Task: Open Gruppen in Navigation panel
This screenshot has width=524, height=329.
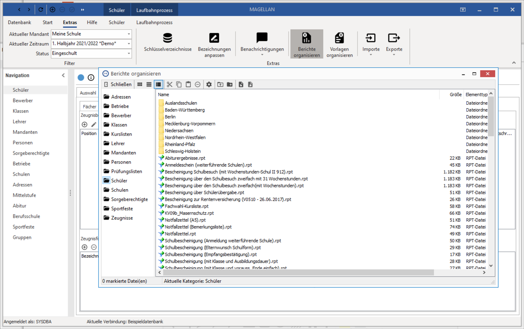Action: [x=22, y=237]
